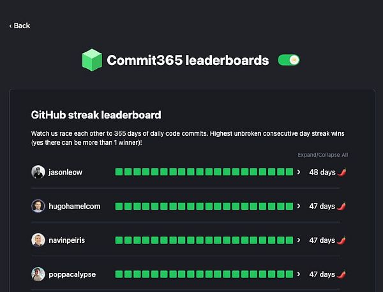Click the green Commit365 cube logo
The height and width of the screenshot is (292, 383).
point(92,60)
